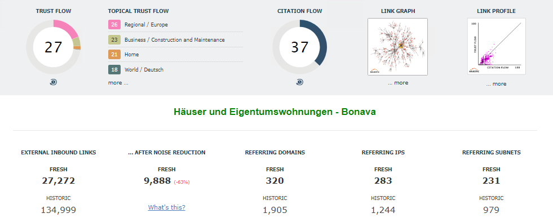Select the 23 Business / Construction badge
Image resolution: width=553 pixels, height=222 pixels.
(x=114, y=40)
